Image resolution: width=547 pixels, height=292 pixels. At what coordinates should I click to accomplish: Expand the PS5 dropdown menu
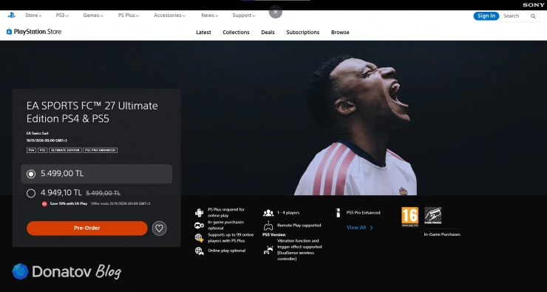pos(62,16)
